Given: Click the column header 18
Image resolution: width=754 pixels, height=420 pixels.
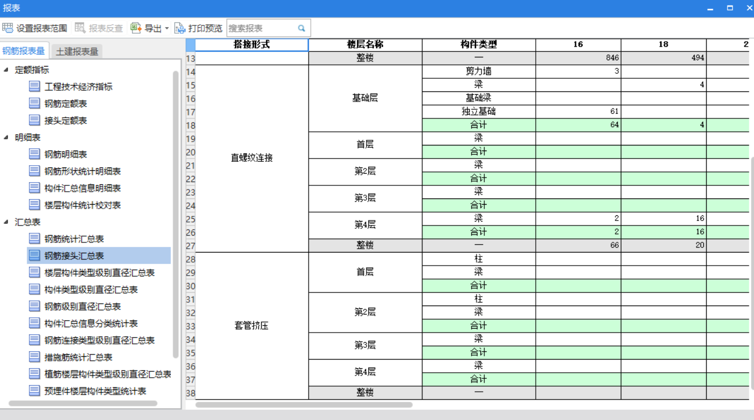Looking at the screenshot, I should [663, 45].
